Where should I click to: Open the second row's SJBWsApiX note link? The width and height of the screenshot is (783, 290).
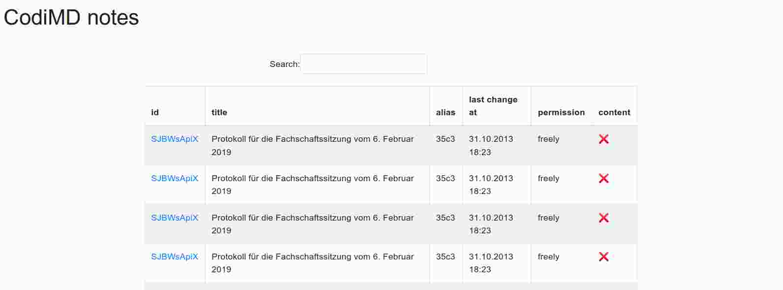175,179
